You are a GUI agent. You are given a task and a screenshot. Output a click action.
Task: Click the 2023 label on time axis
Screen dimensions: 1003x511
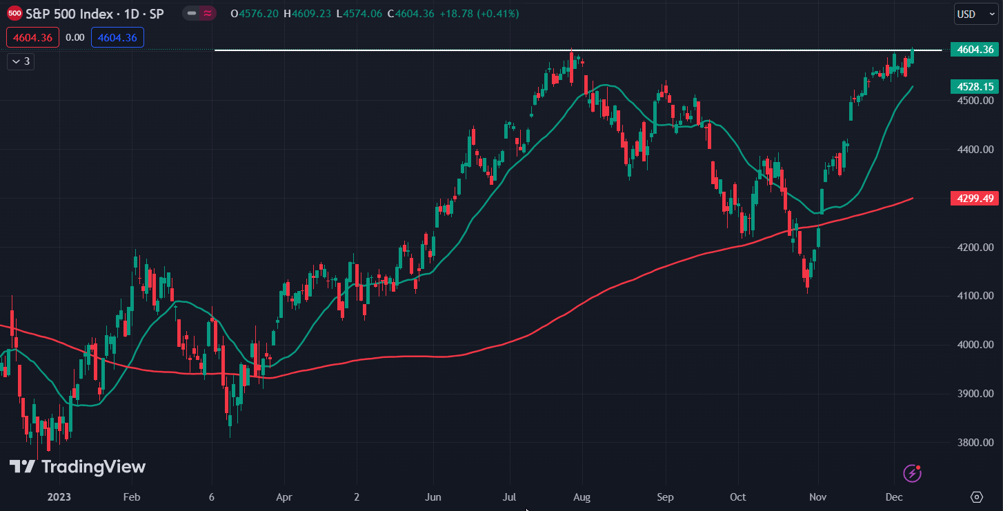(59, 497)
